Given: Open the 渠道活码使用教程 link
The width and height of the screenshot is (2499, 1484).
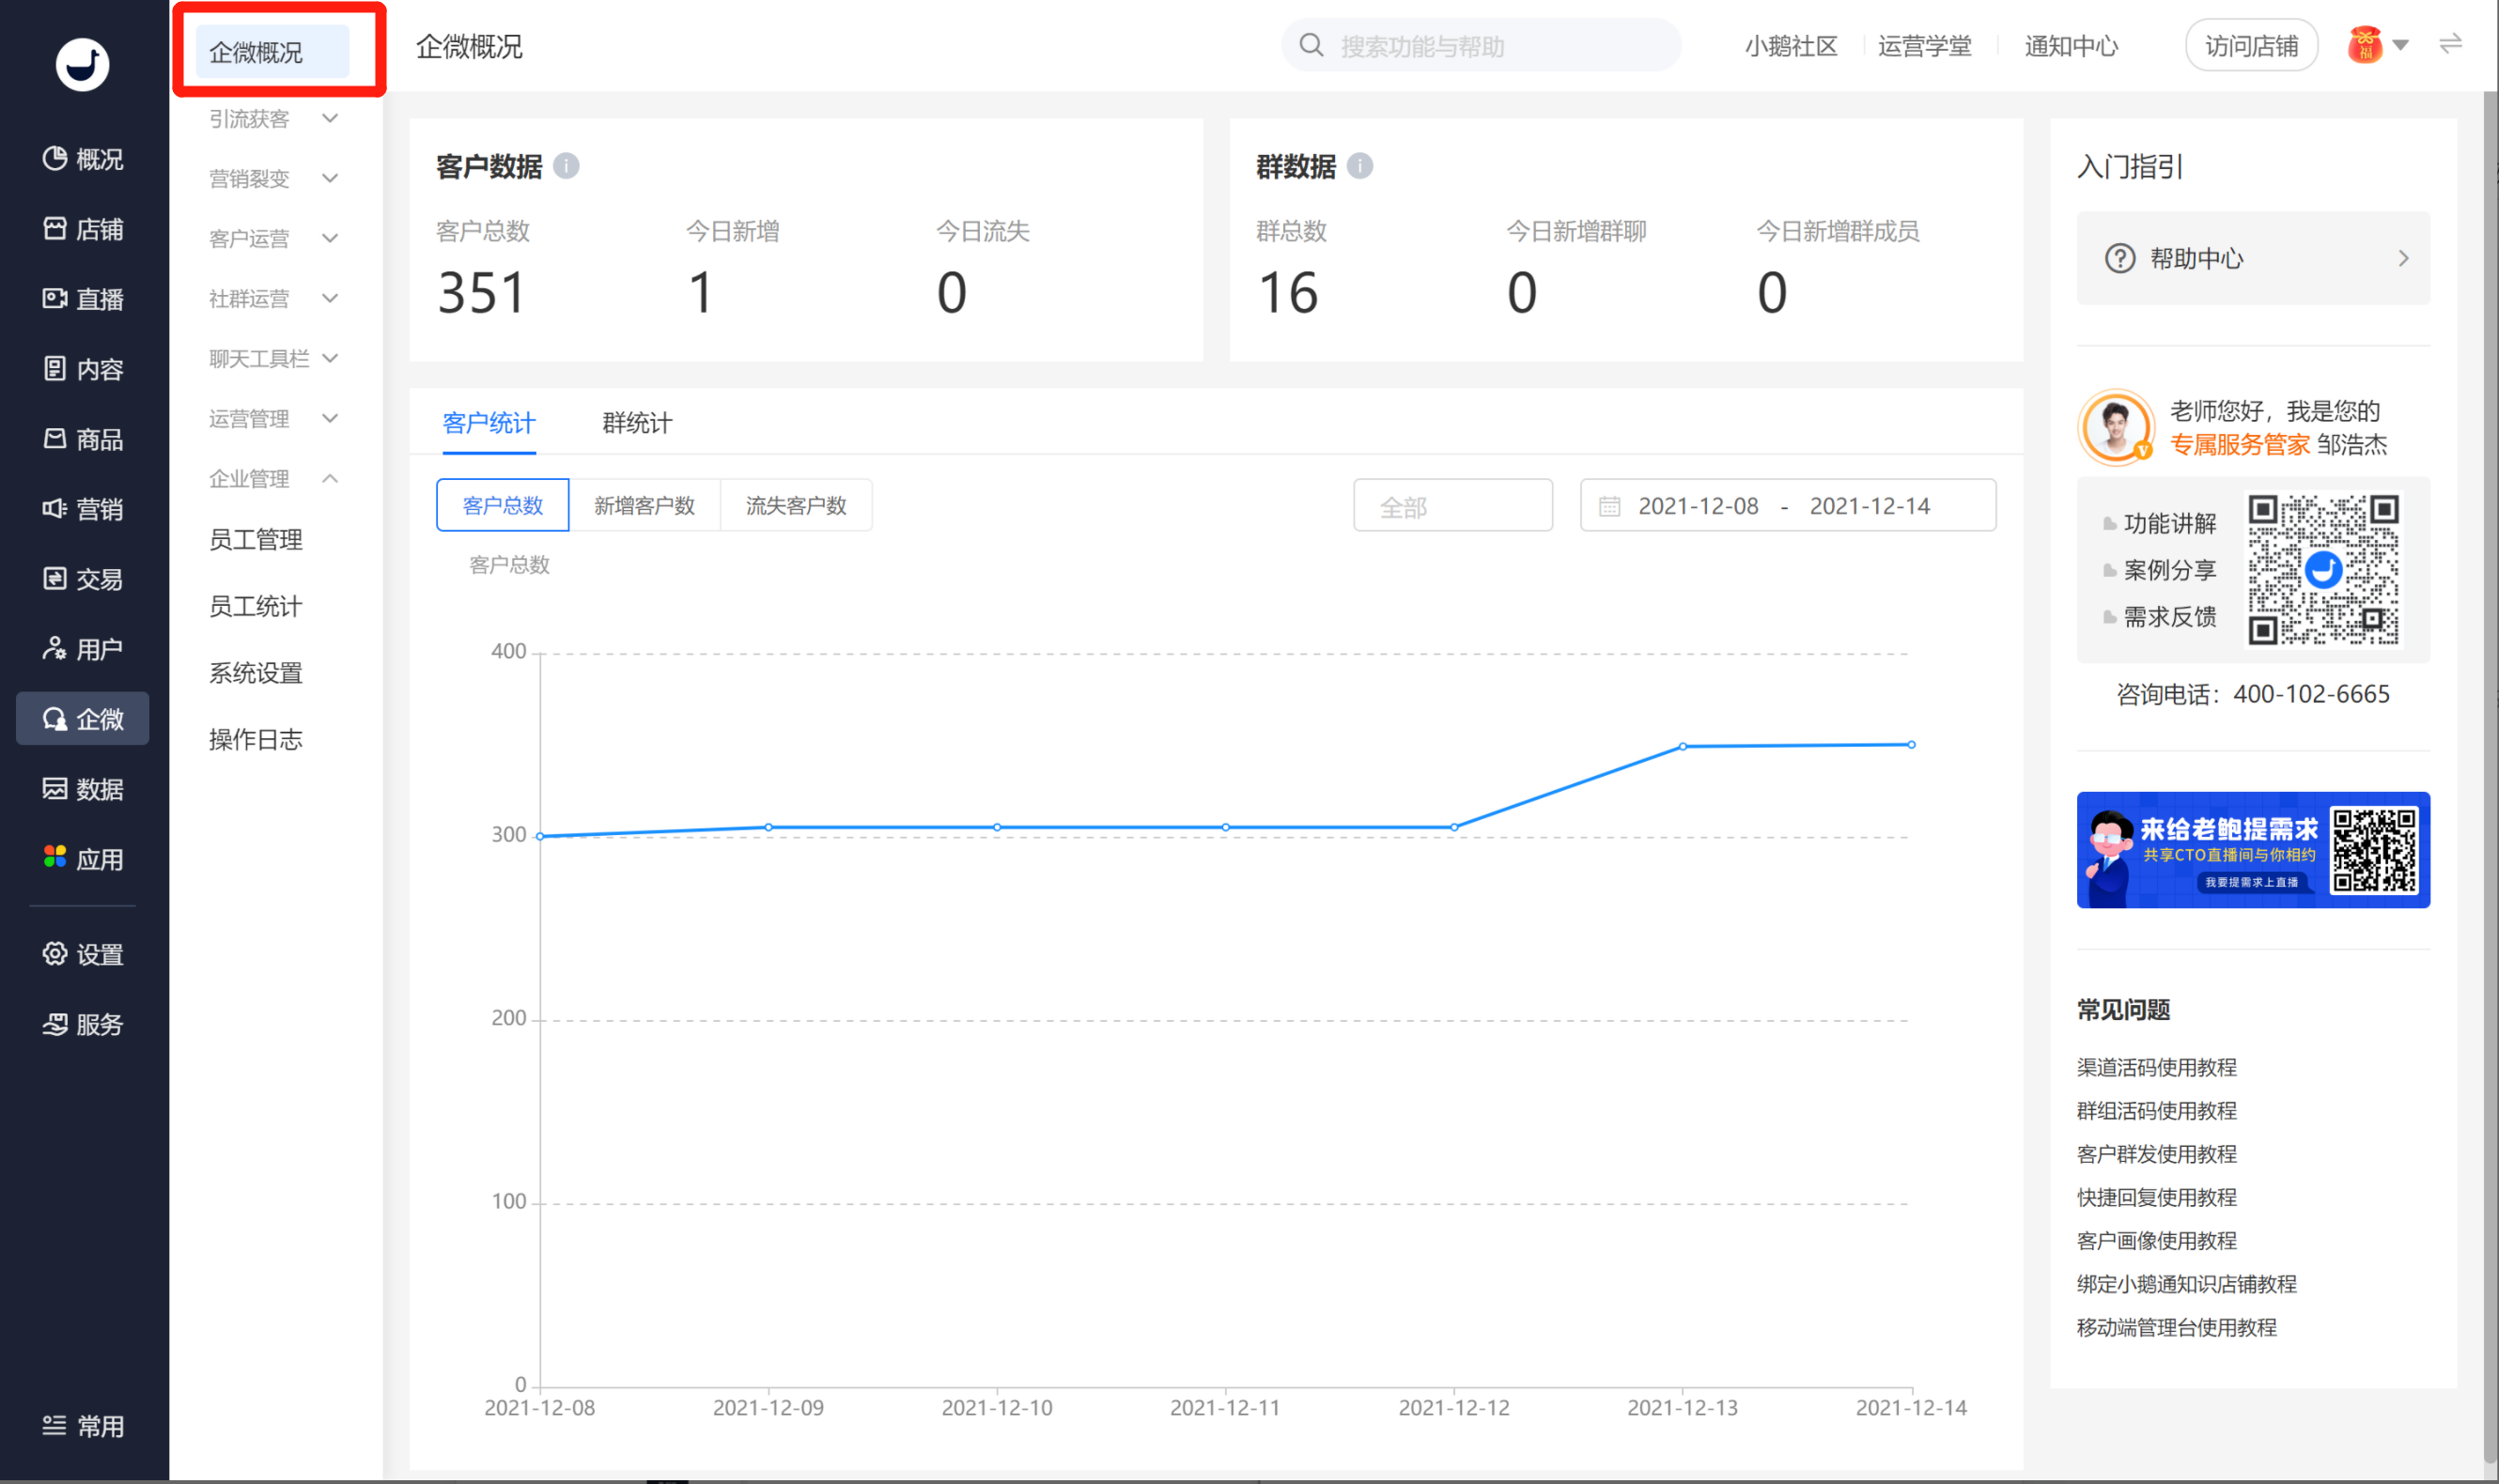Looking at the screenshot, I should coord(2156,1067).
